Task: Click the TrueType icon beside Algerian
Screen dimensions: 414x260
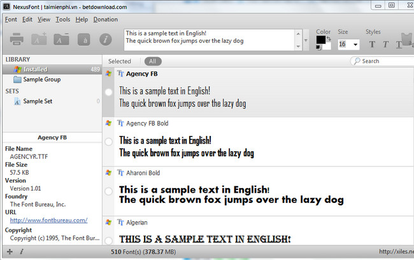Action: (x=120, y=222)
